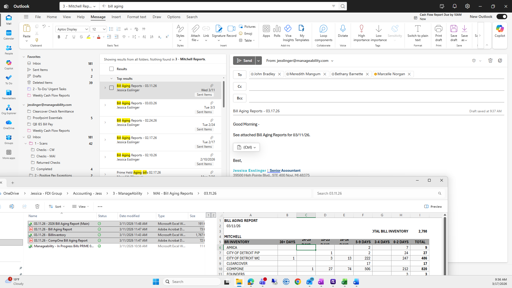Toggle the New Outlook switch off
This screenshot has width=512, height=288.
(502, 17)
